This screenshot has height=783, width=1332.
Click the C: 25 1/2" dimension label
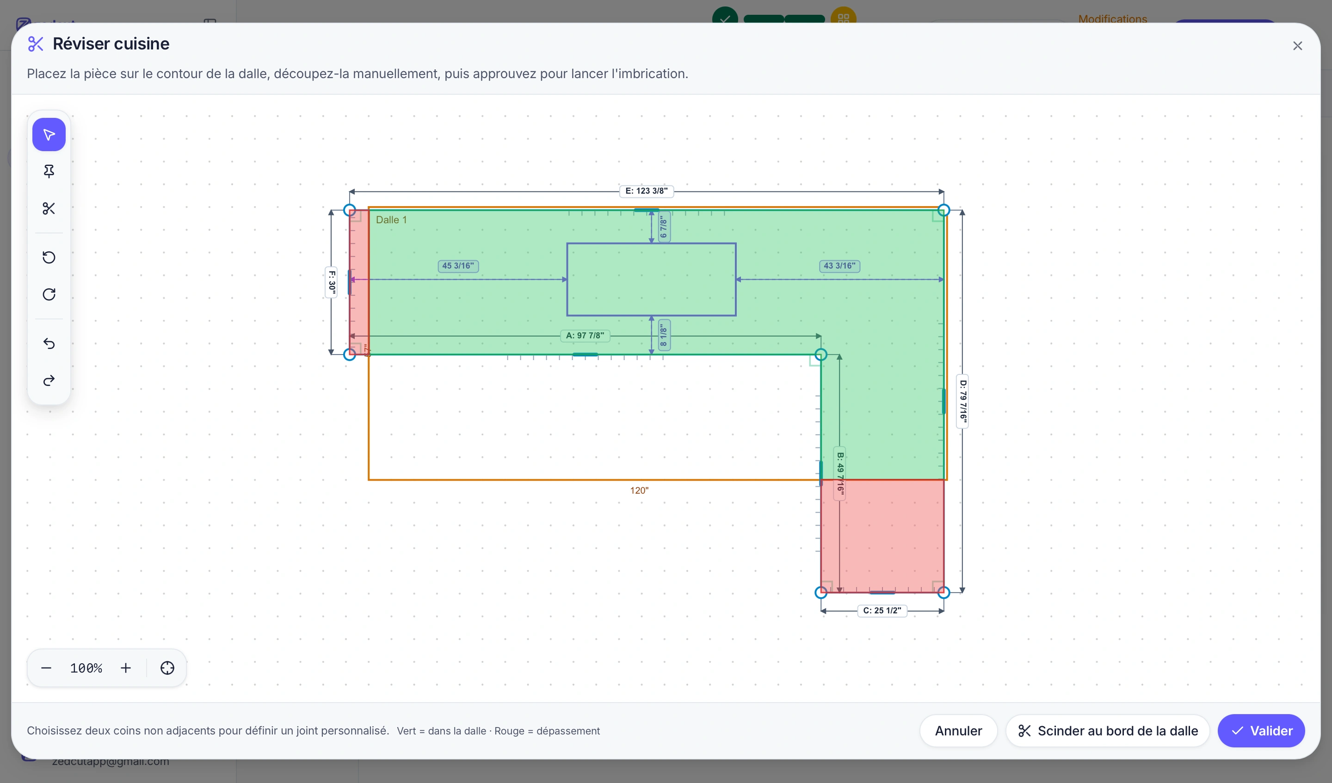click(x=882, y=611)
